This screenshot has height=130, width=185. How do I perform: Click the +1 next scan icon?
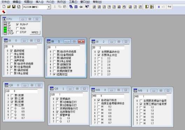163,7
